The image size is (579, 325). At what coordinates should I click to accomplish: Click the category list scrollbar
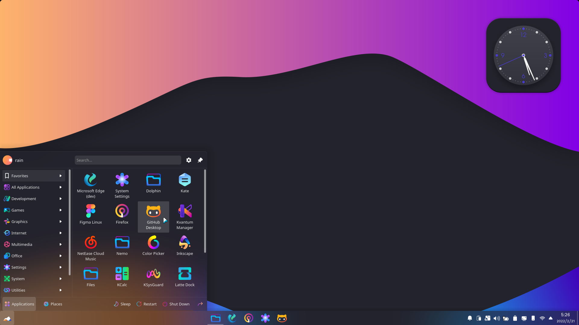click(x=70, y=222)
